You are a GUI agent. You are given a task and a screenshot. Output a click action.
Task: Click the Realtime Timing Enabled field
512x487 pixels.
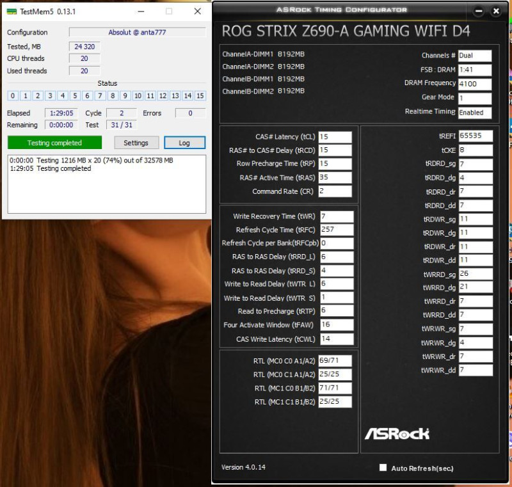[x=475, y=113]
